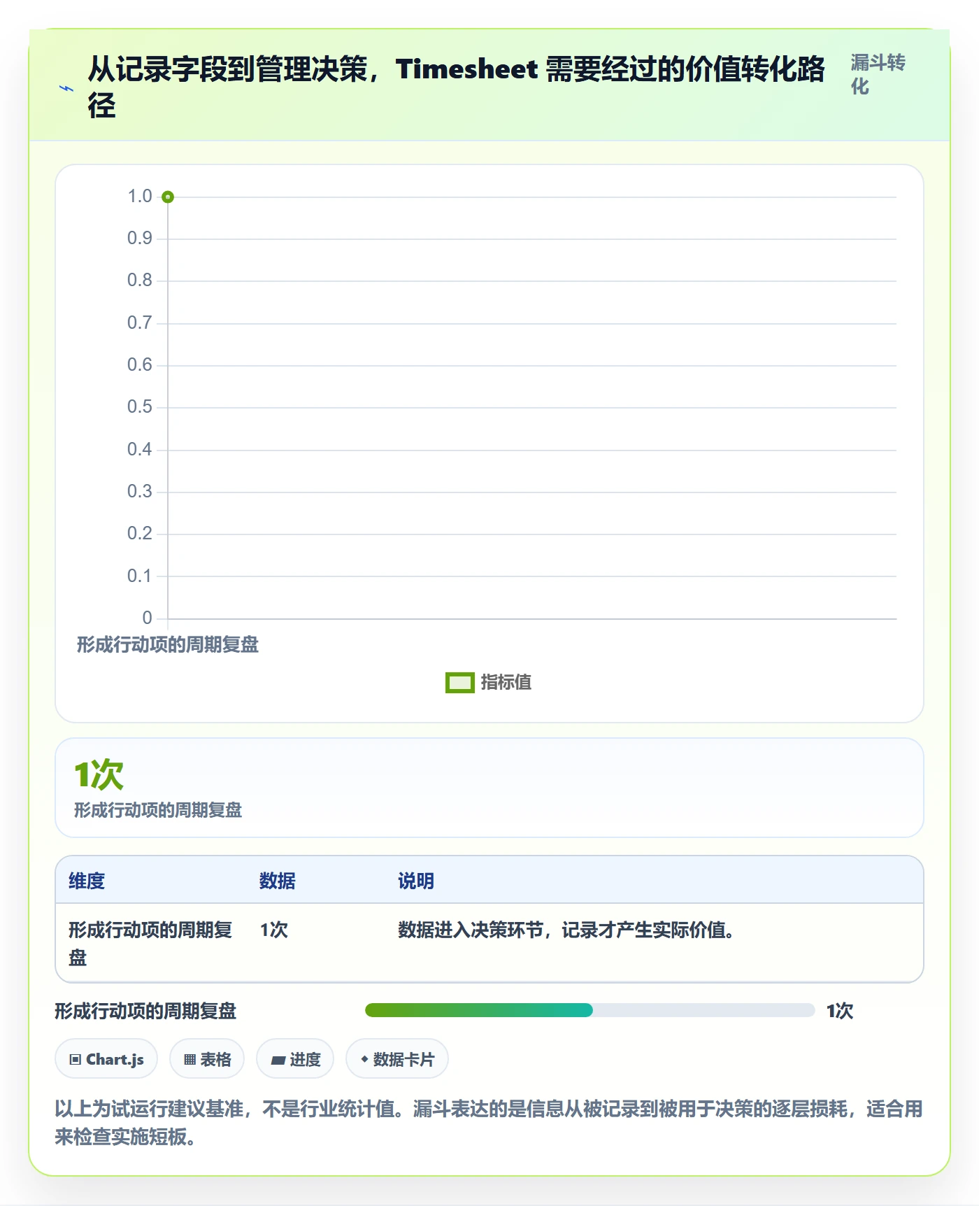This screenshot has width=979, height=1206.
Task: Click the green data point at 1.0
Action: pyautogui.click(x=168, y=197)
